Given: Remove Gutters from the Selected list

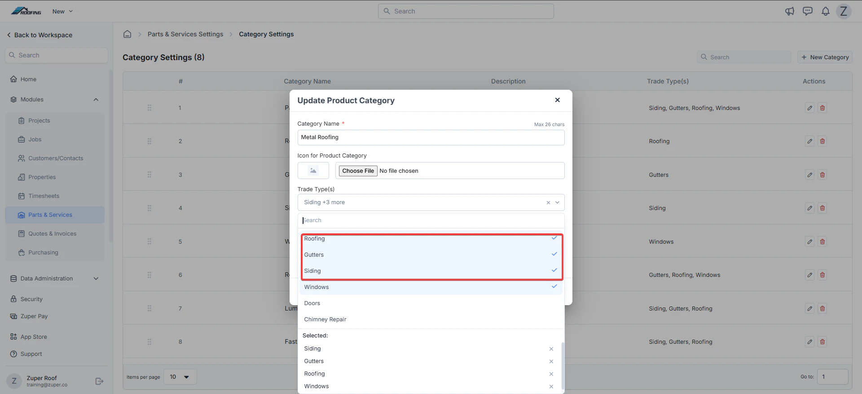Looking at the screenshot, I should click(x=551, y=361).
